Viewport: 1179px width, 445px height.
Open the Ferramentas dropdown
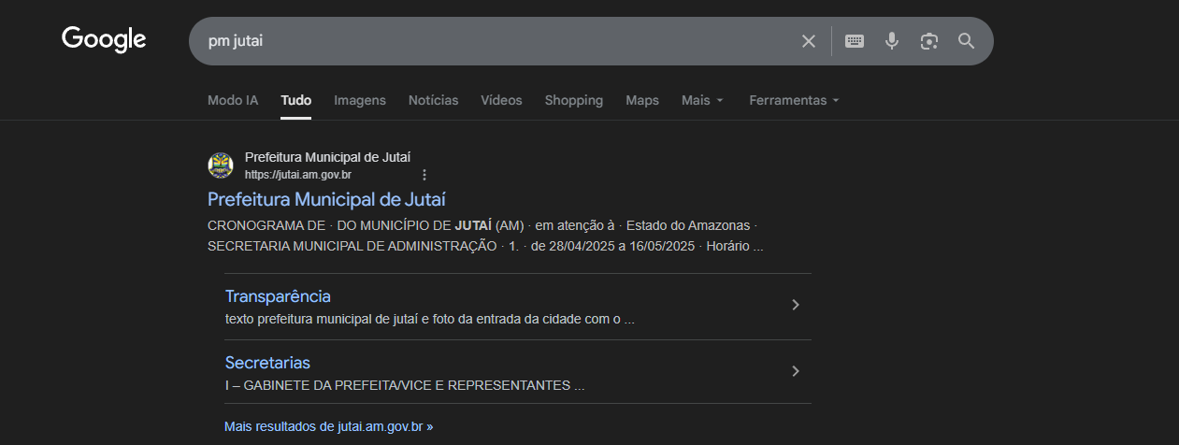[794, 100]
